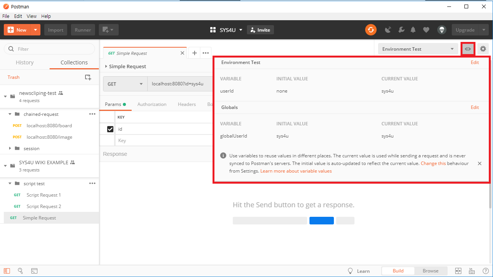Toggle the sidebar from the status bar
Screen dimensions: 493x277
point(7,271)
